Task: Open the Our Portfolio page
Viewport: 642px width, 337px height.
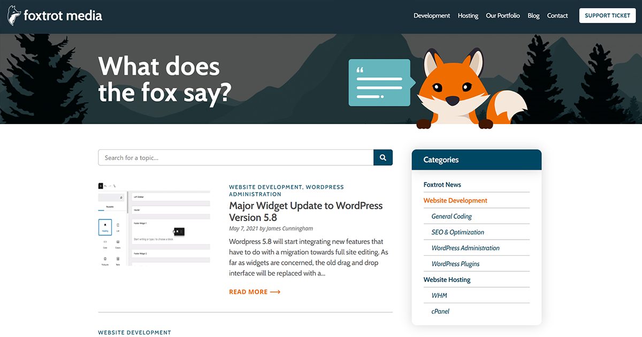Action: [502, 16]
